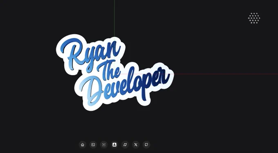The image size is (278, 153).
Task: Click the repeat arrows icon
Action: [125, 145]
